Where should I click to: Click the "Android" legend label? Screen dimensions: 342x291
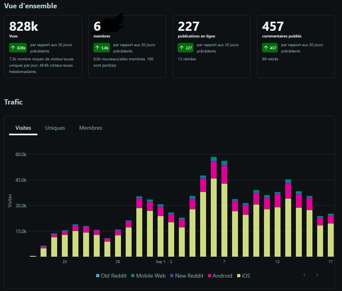[222, 276]
